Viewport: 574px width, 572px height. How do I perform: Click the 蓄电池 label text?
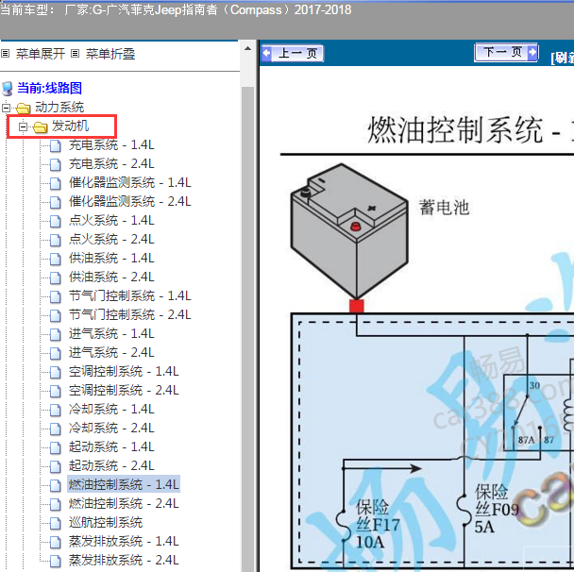pyautogui.click(x=444, y=208)
